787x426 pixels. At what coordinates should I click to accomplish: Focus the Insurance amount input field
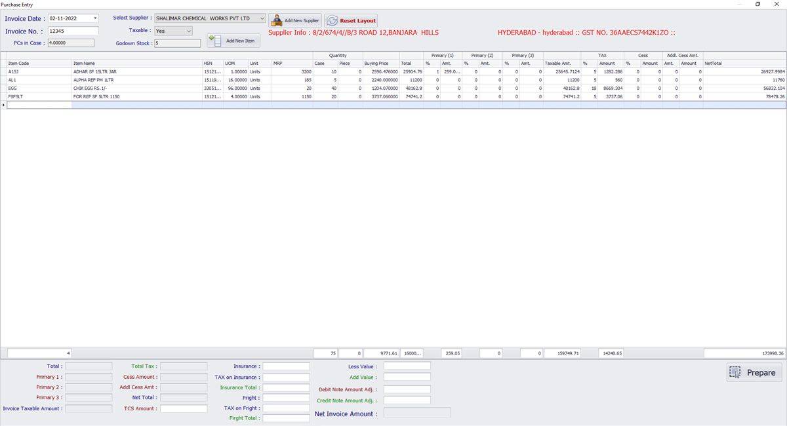[286, 366]
